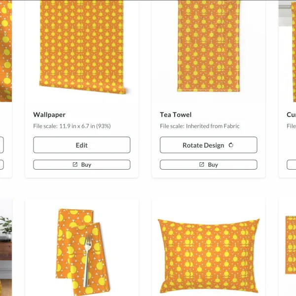296x296 pixels.
Task: Click the cut-off upper button on the left-edge card
Action: pos(1,145)
